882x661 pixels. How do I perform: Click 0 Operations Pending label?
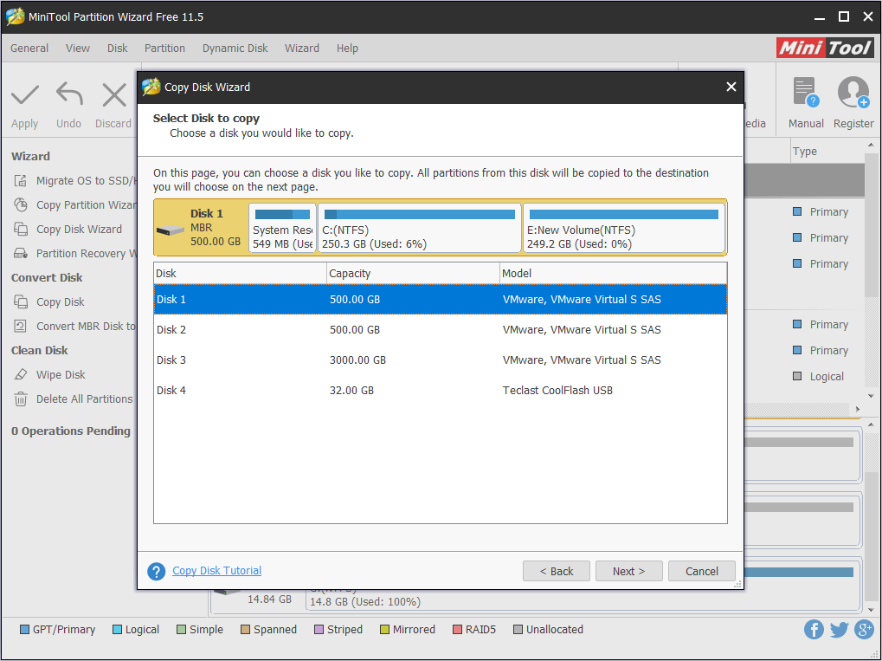[71, 431]
